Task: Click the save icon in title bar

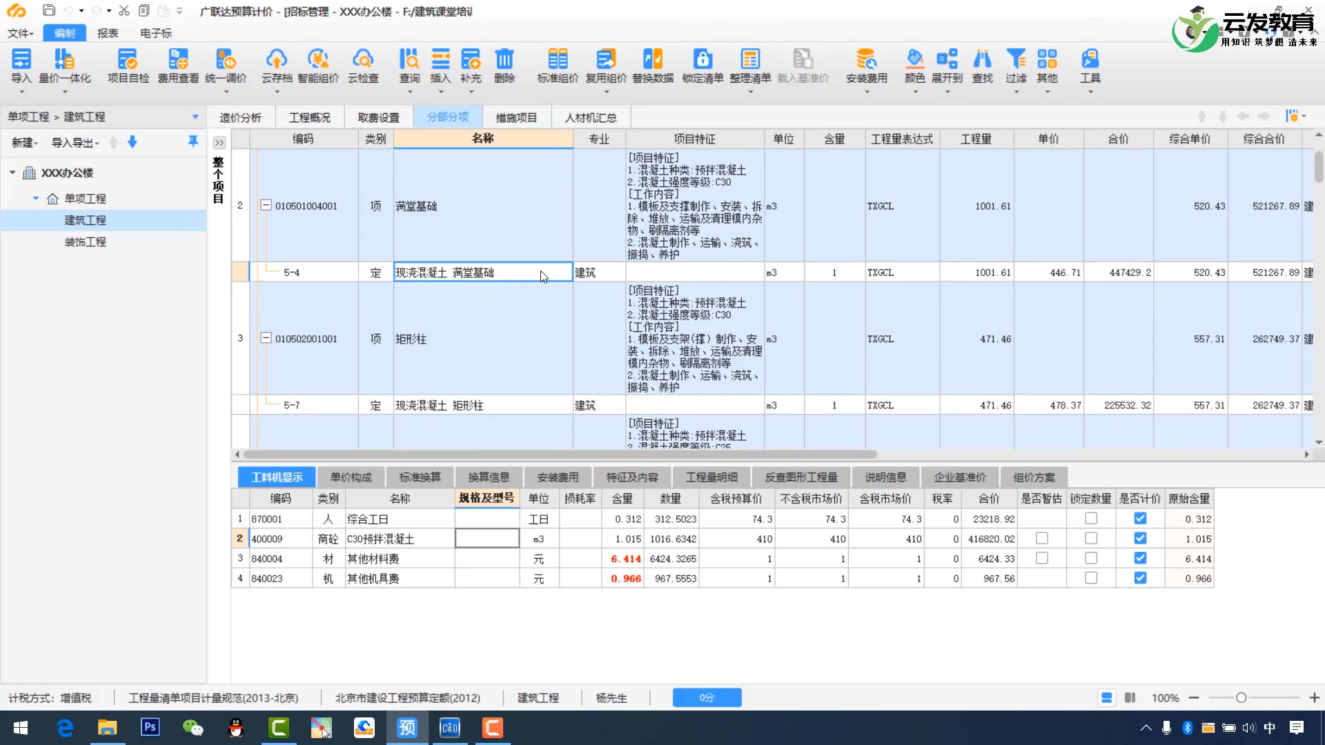Action: pyautogui.click(x=48, y=10)
